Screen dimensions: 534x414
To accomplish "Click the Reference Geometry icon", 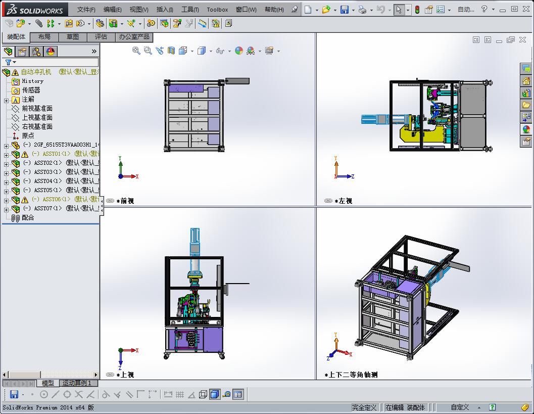I will tap(131, 24).
